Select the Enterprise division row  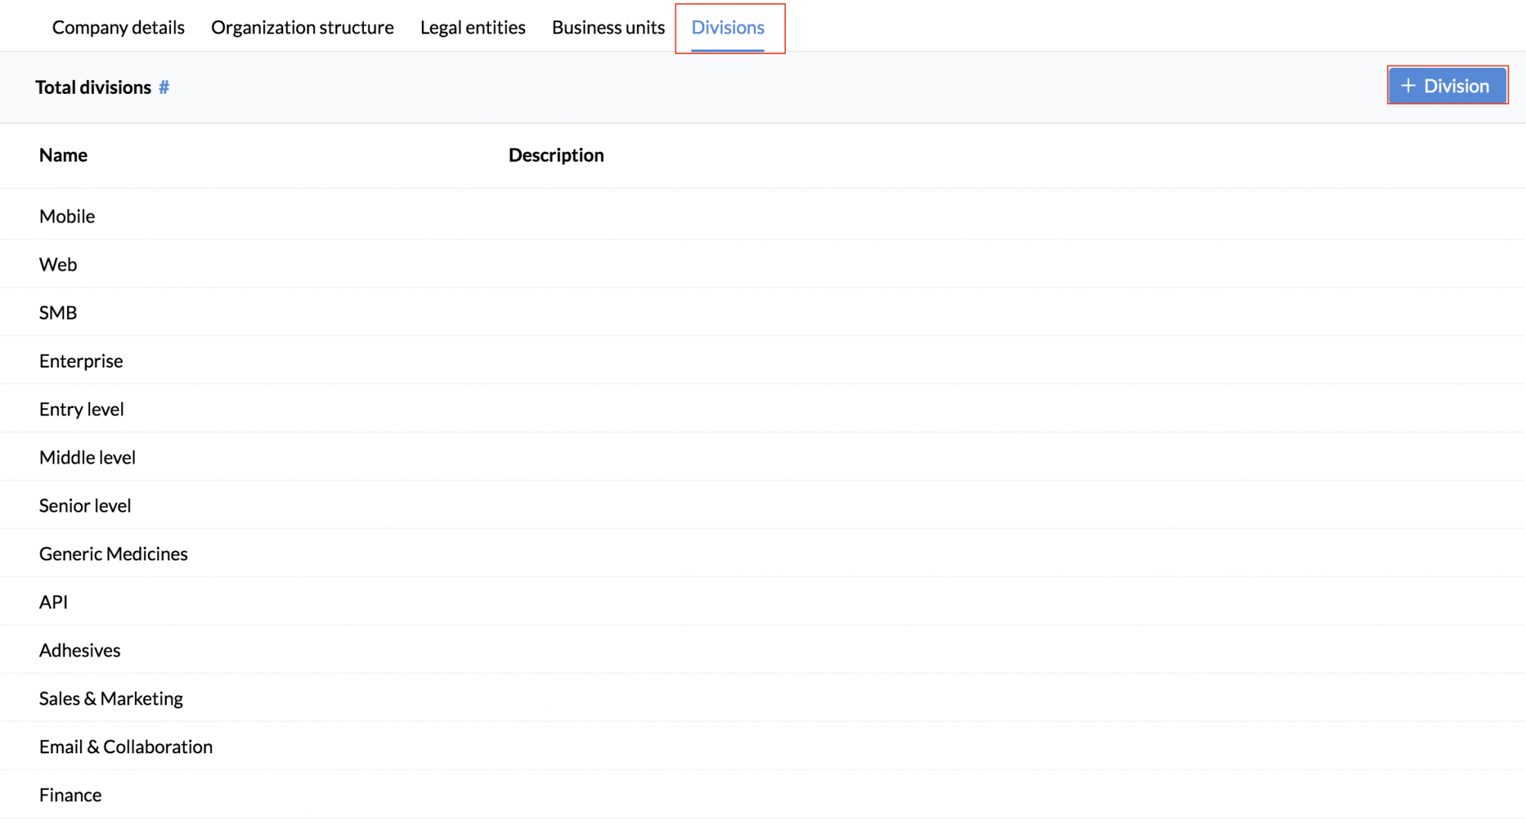763,360
